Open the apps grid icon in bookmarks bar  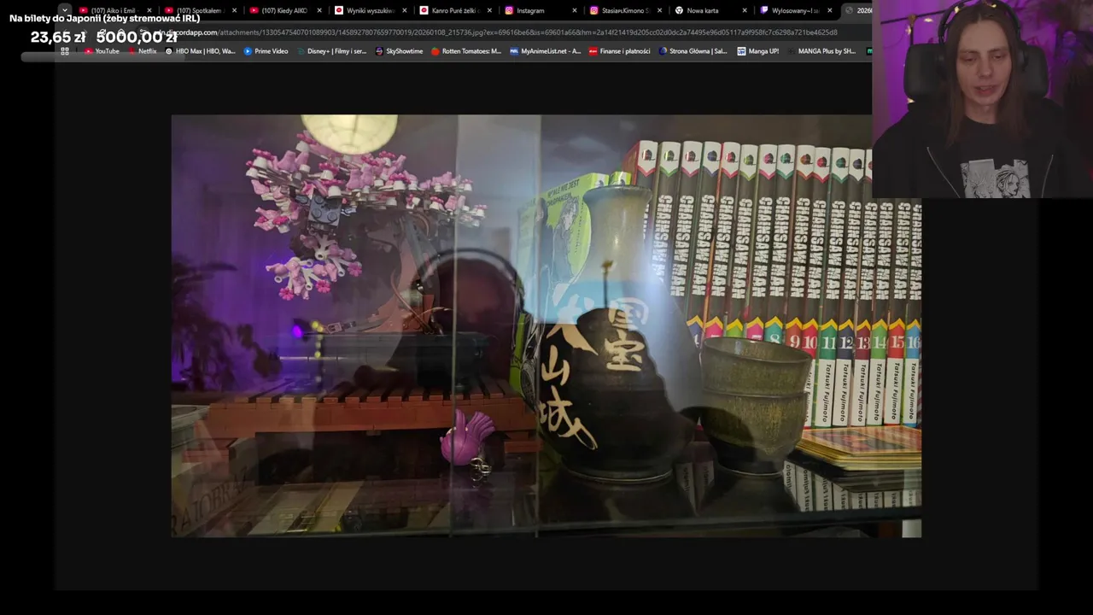tap(64, 51)
